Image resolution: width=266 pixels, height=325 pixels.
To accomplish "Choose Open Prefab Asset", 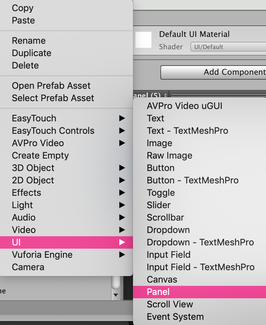I will pos(51,85).
